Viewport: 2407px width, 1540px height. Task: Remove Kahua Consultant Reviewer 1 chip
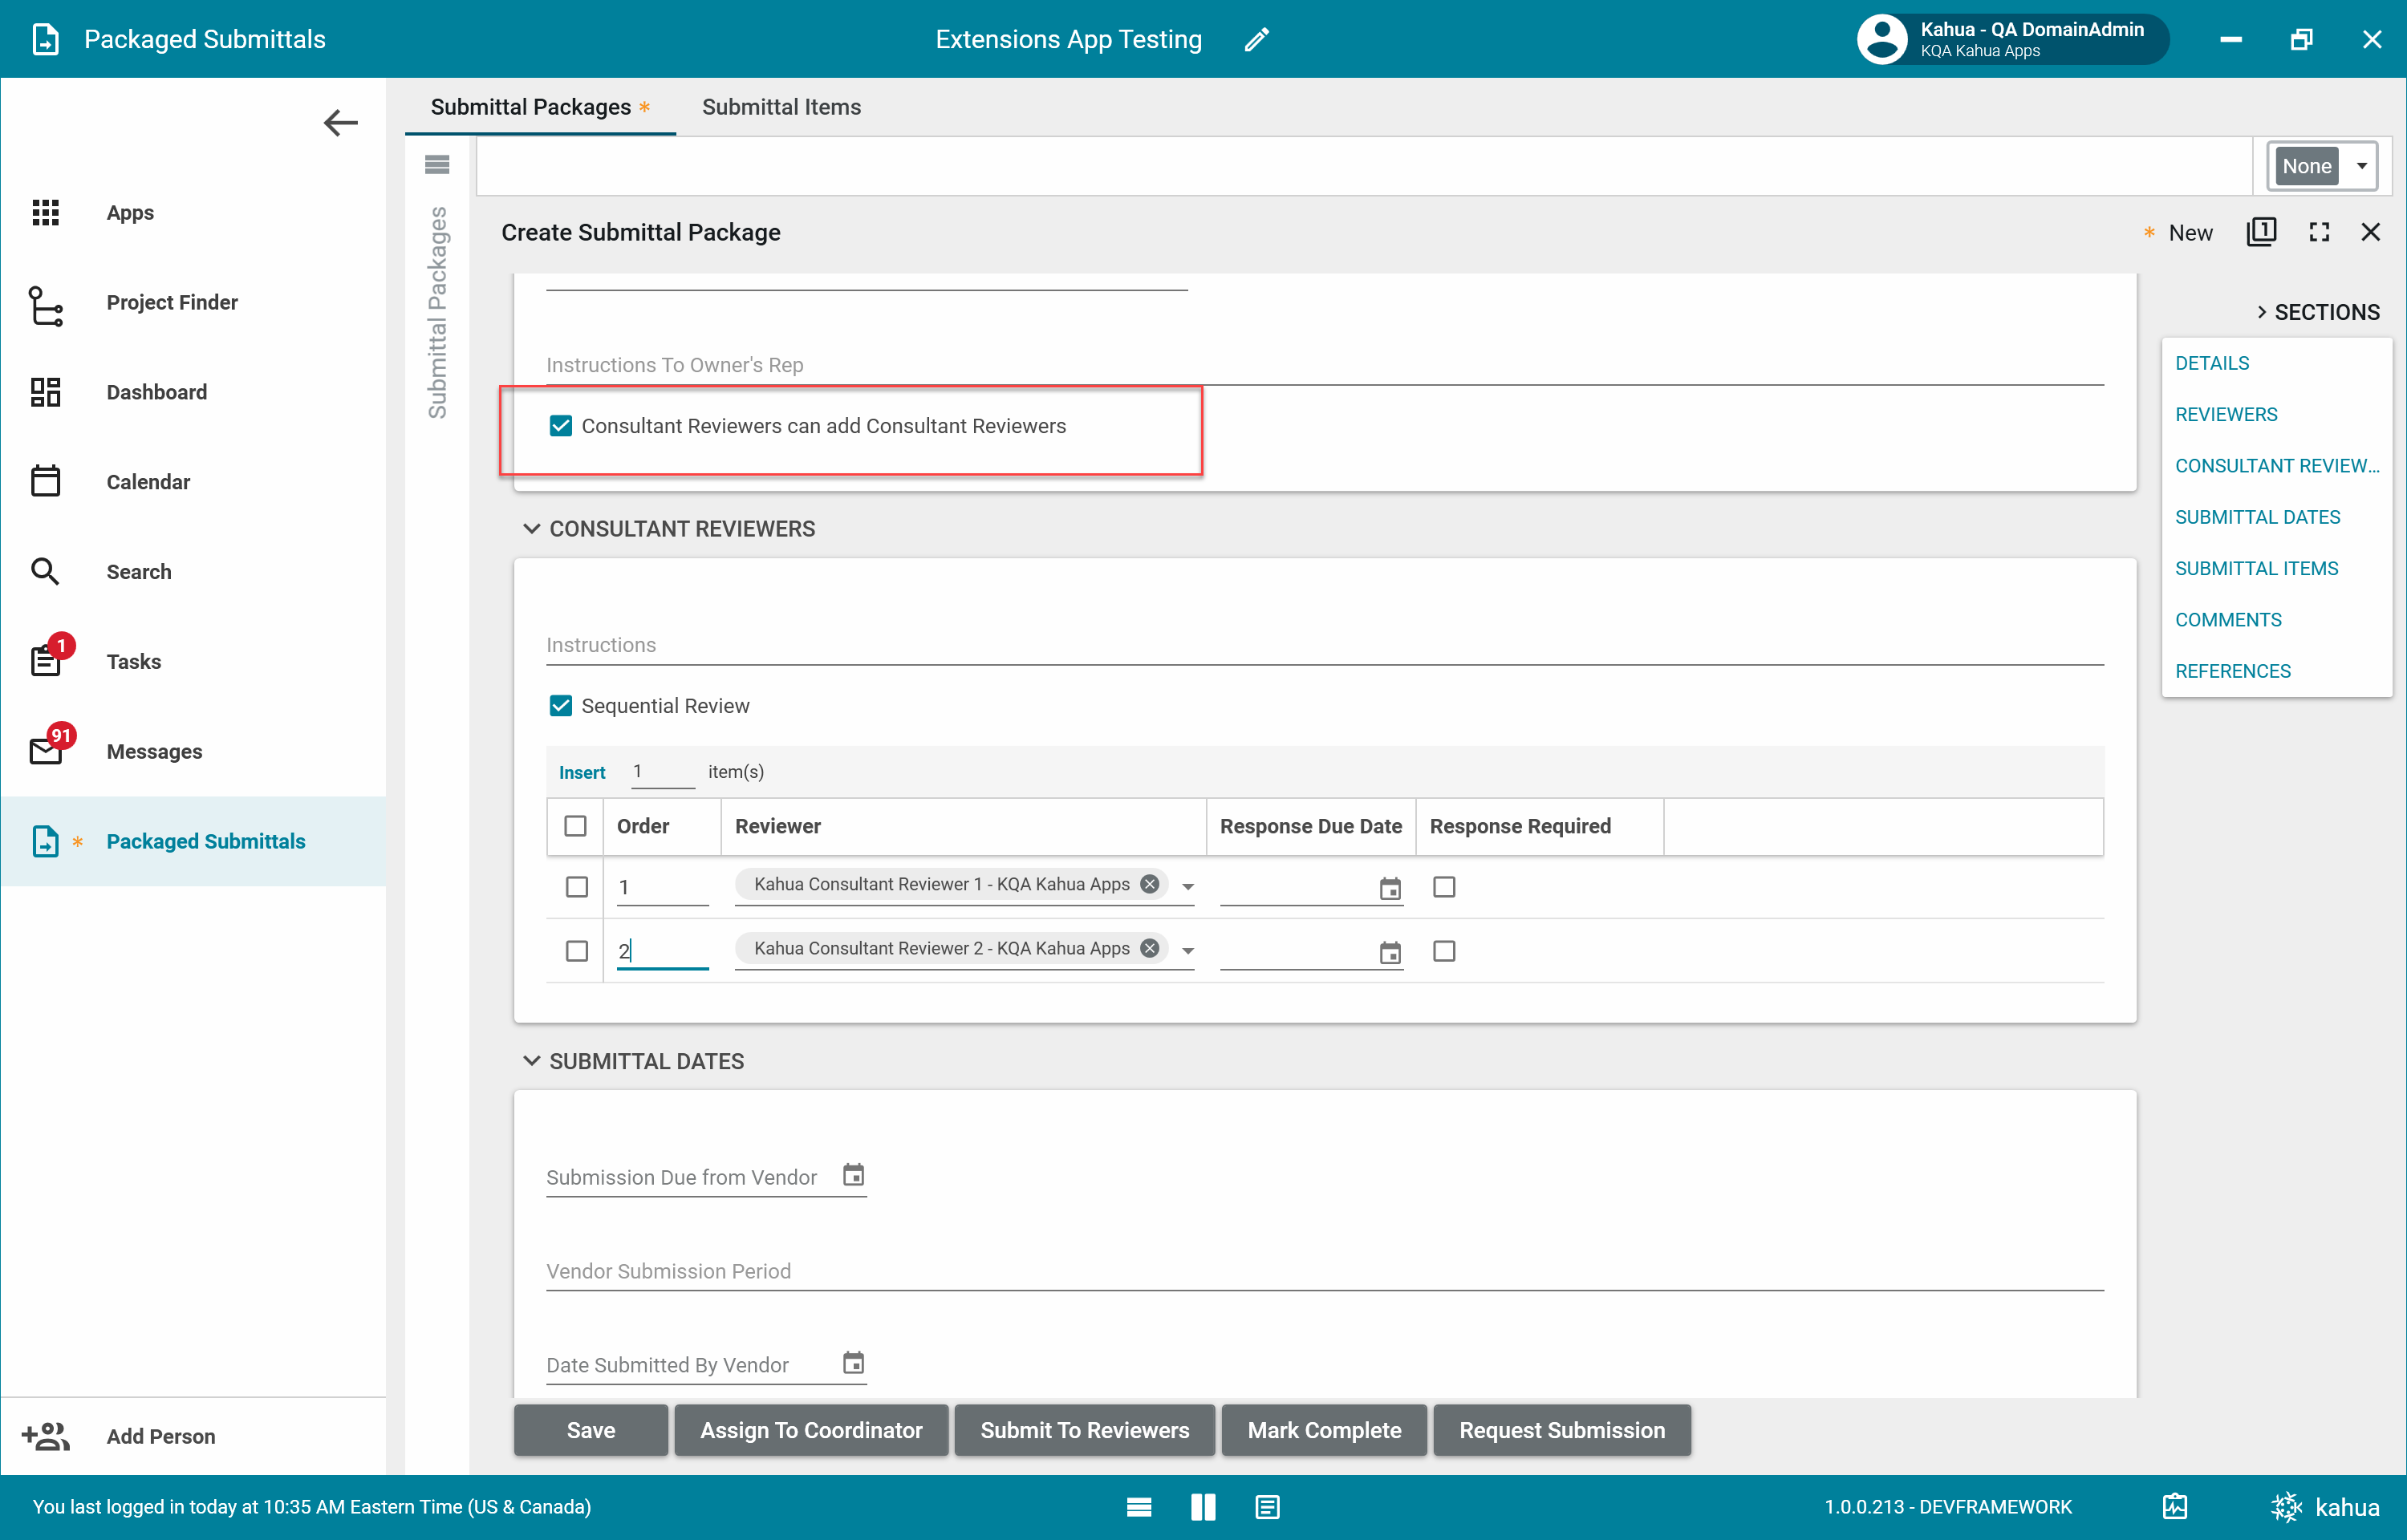pyautogui.click(x=1150, y=884)
